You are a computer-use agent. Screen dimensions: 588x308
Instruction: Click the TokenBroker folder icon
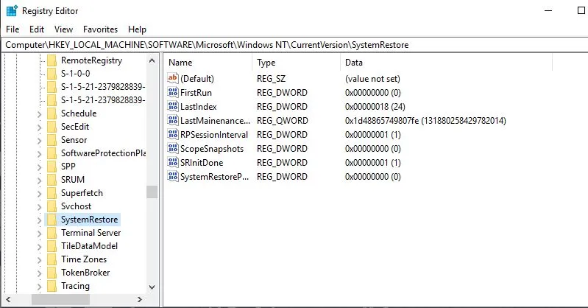(x=52, y=273)
